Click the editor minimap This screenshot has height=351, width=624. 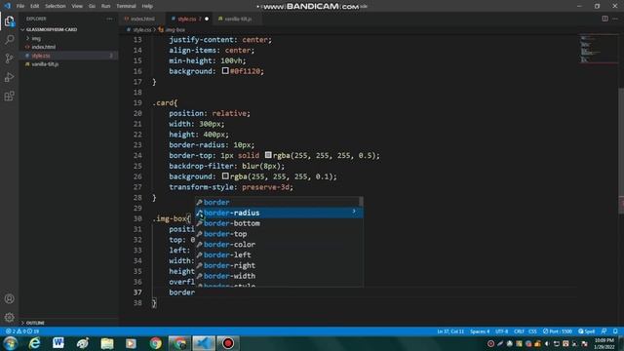click(598, 50)
